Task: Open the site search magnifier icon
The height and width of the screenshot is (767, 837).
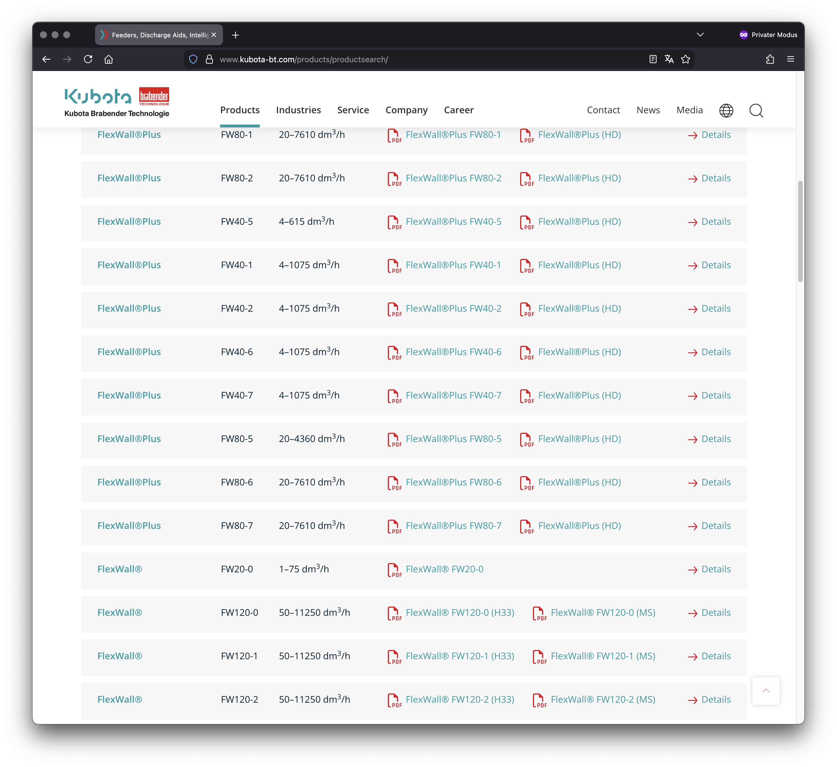Action: click(756, 110)
